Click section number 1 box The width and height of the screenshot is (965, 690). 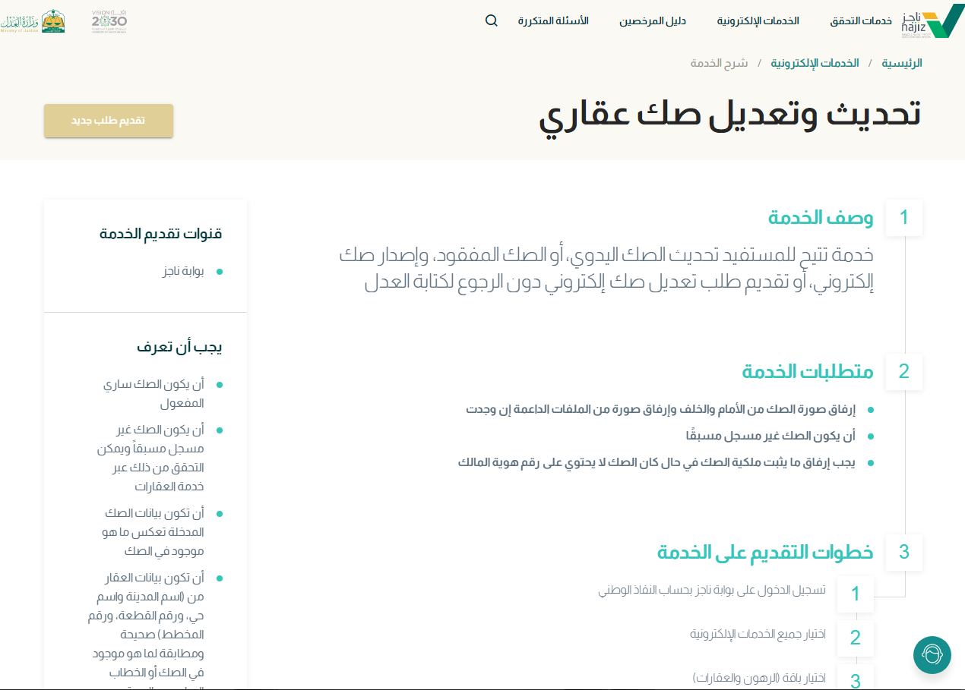click(904, 218)
